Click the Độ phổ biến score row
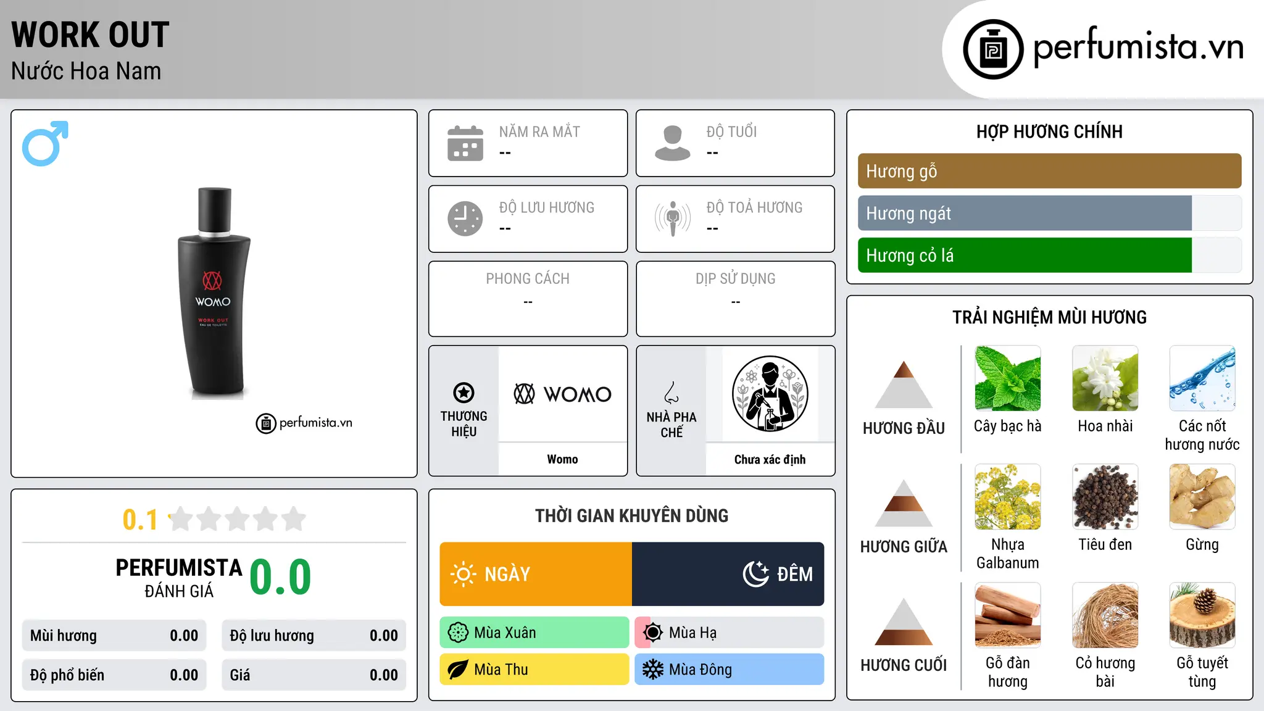Image resolution: width=1264 pixels, height=711 pixels. click(114, 675)
